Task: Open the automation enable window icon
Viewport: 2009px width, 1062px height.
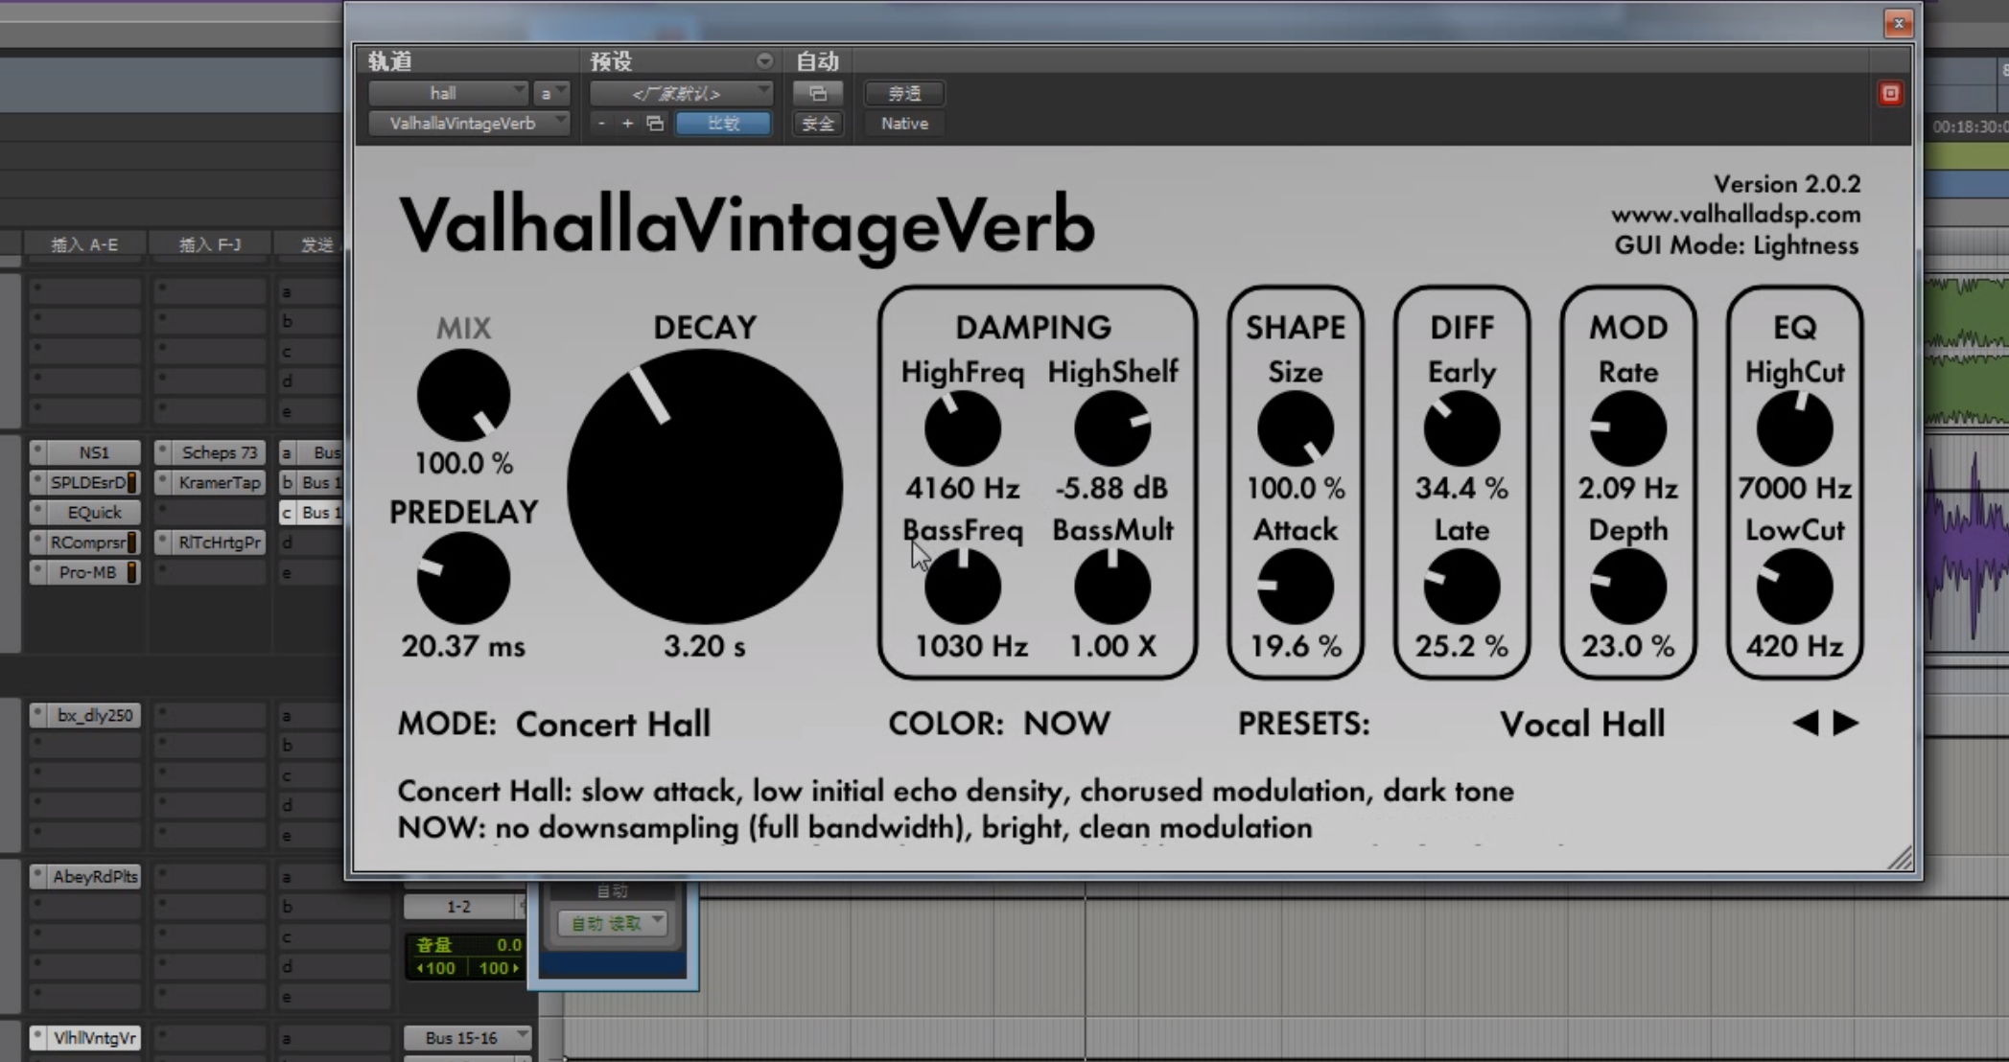Action: (x=817, y=93)
